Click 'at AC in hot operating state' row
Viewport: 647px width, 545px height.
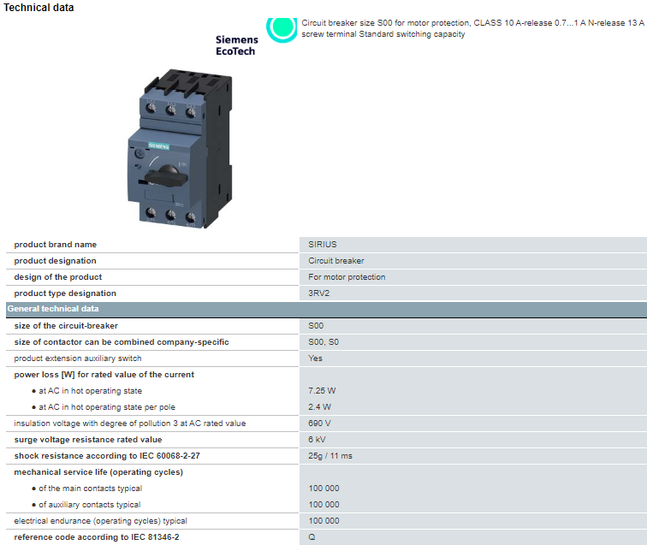90,391
